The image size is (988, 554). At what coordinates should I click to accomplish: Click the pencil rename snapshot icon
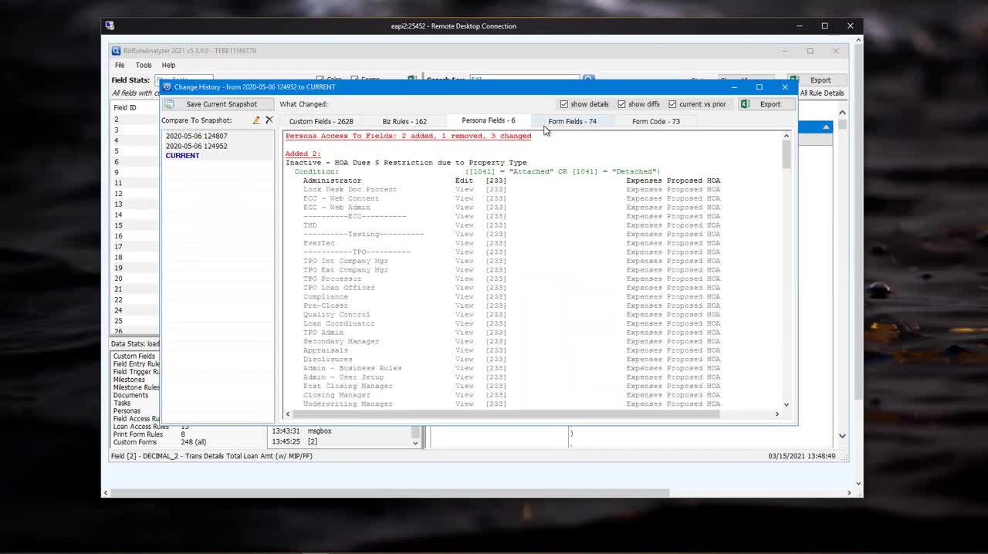(x=256, y=120)
